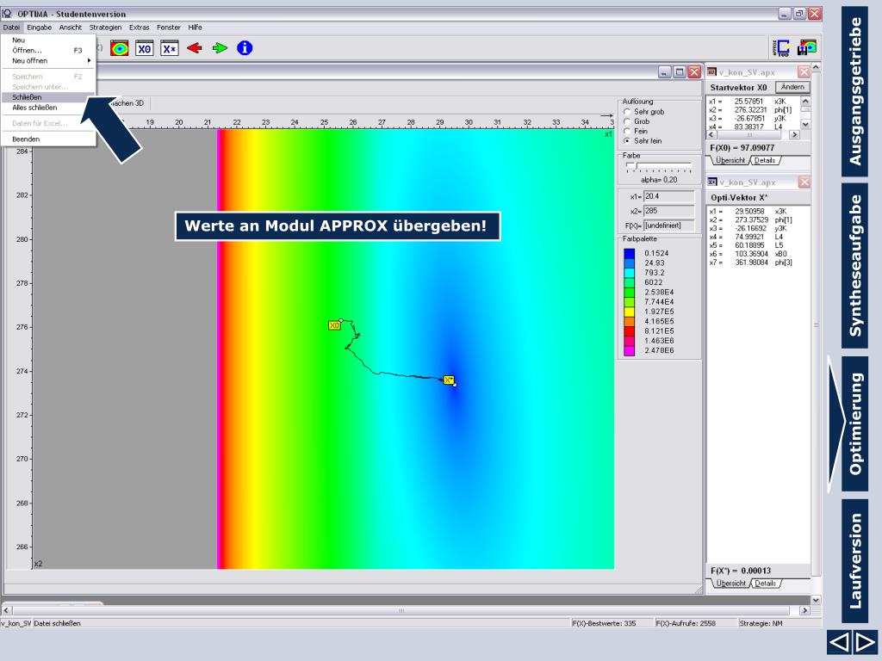The image size is (882, 661).
Task: Choose 'Schließen' from the Datei menu
Action: (48, 97)
